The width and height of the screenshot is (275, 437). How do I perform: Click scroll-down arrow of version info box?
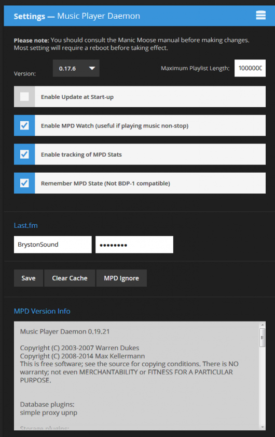coord(262,427)
